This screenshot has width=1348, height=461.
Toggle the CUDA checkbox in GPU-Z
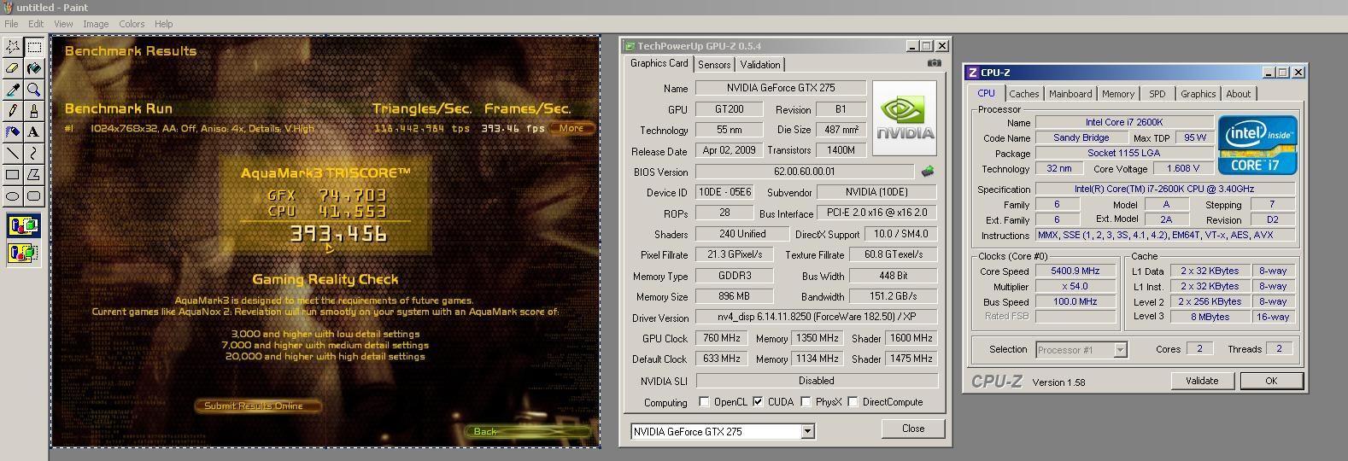(758, 402)
